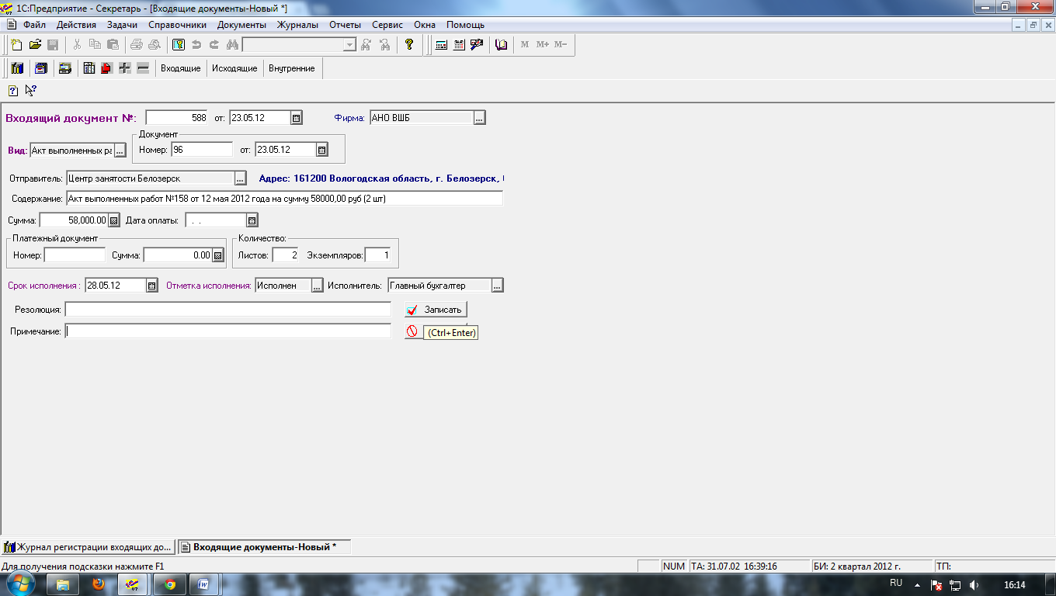The height and width of the screenshot is (596, 1056).
Task: Click the open book reference icon
Action: tap(502, 44)
